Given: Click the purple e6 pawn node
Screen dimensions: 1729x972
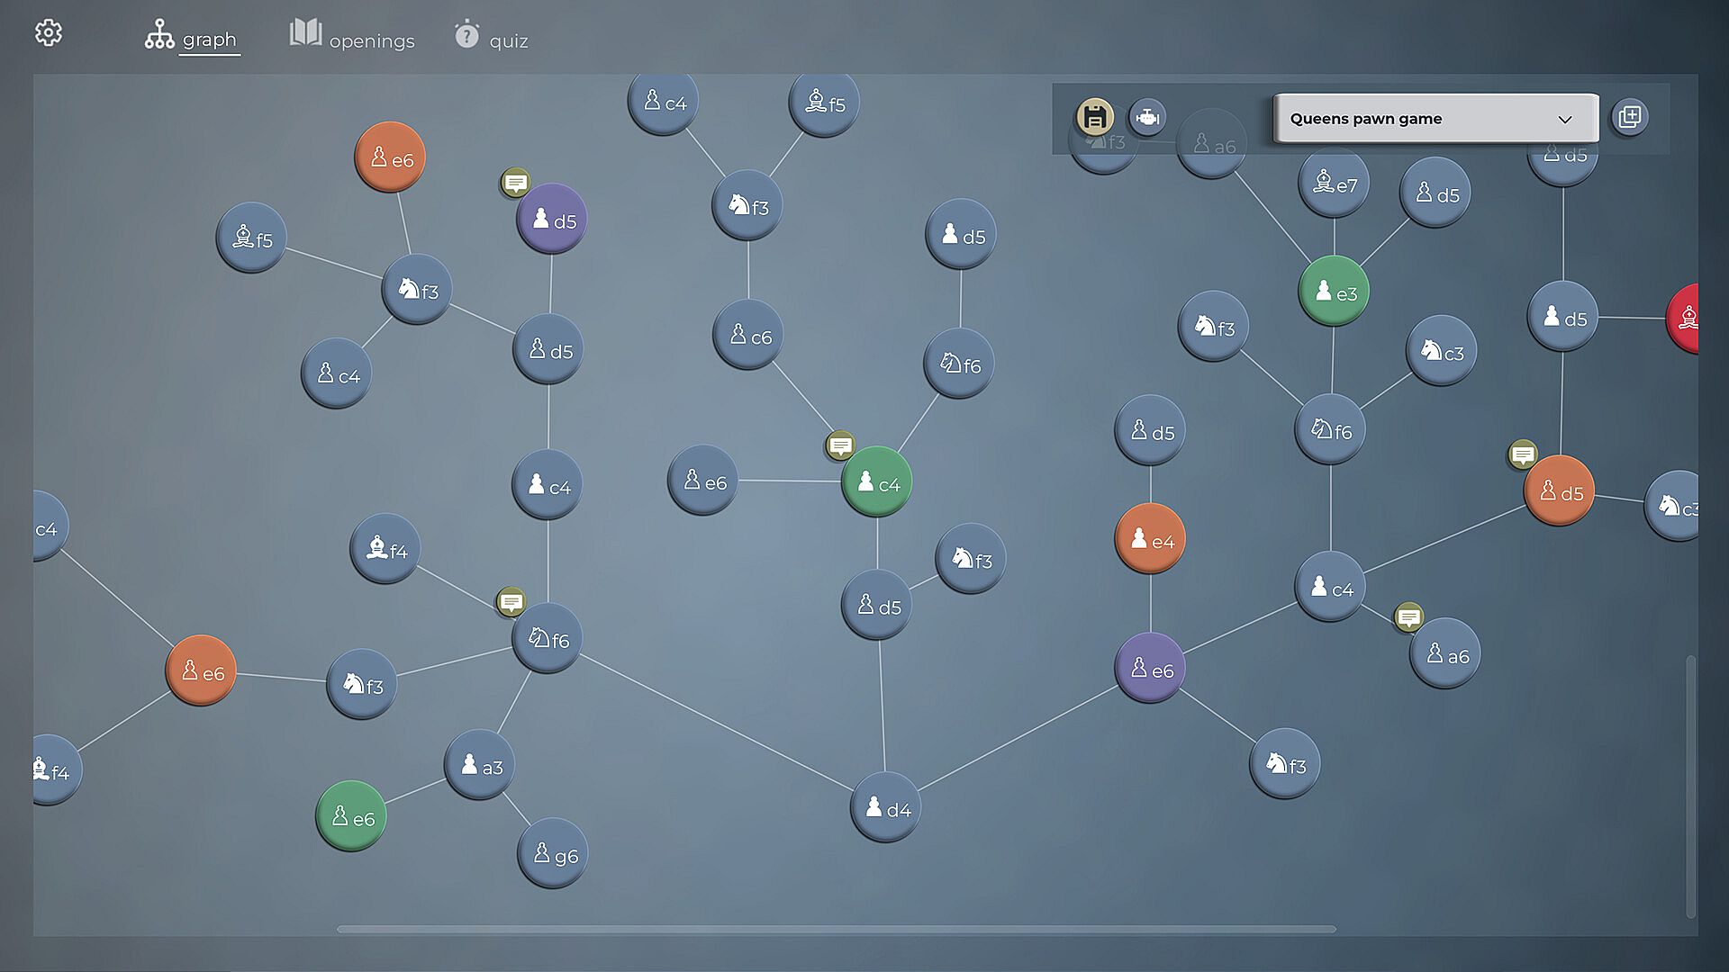Looking at the screenshot, I should [x=1150, y=669].
